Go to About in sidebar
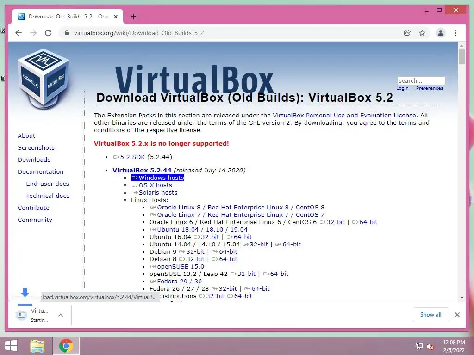 click(26, 135)
